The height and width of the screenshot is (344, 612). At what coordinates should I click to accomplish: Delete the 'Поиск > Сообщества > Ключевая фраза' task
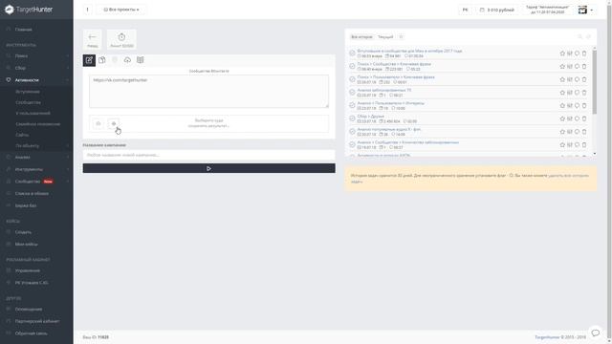pyautogui.click(x=584, y=66)
